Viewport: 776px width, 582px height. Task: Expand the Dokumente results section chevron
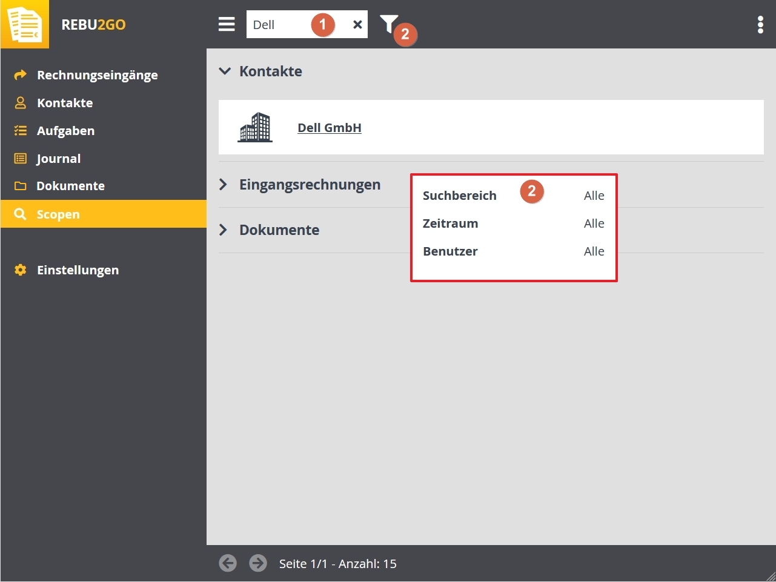click(x=223, y=230)
